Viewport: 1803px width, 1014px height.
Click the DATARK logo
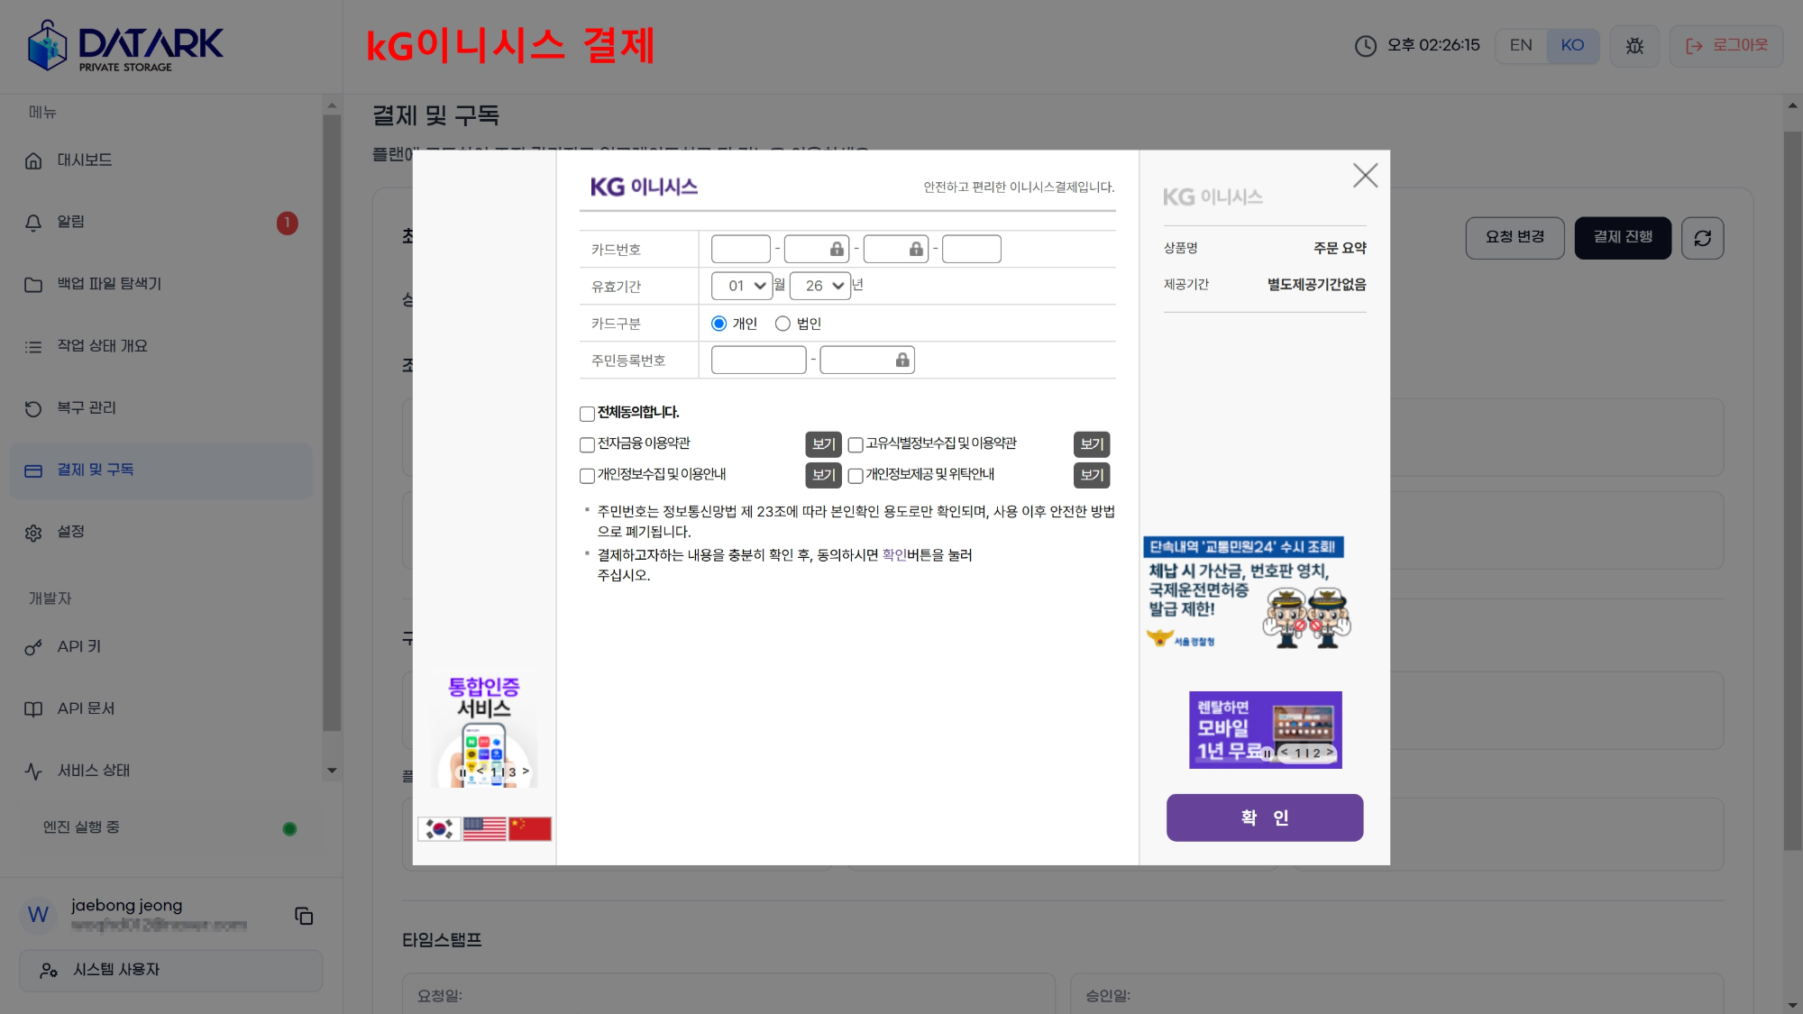[124, 46]
